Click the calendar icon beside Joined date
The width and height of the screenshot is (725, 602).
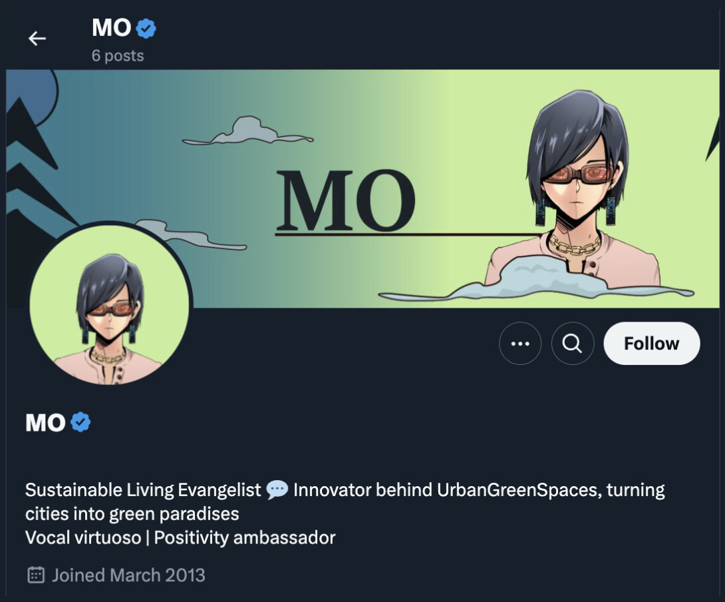click(x=36, y=575)
